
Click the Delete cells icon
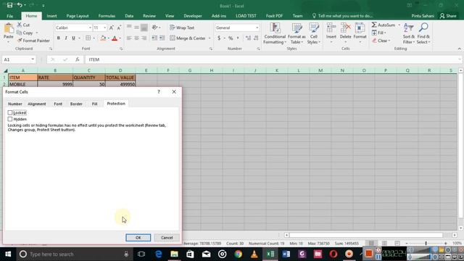pos(345,28)
